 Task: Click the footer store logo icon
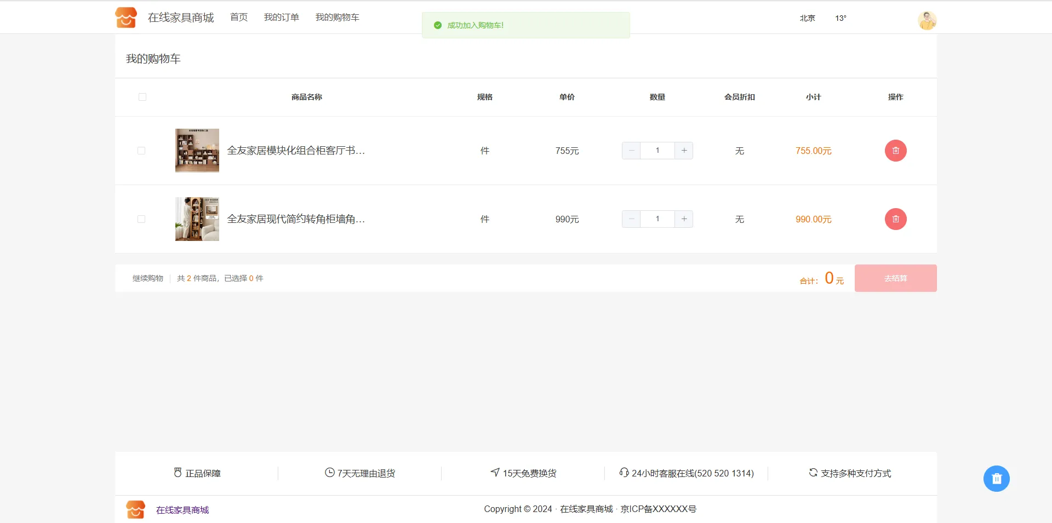[135, 509]
